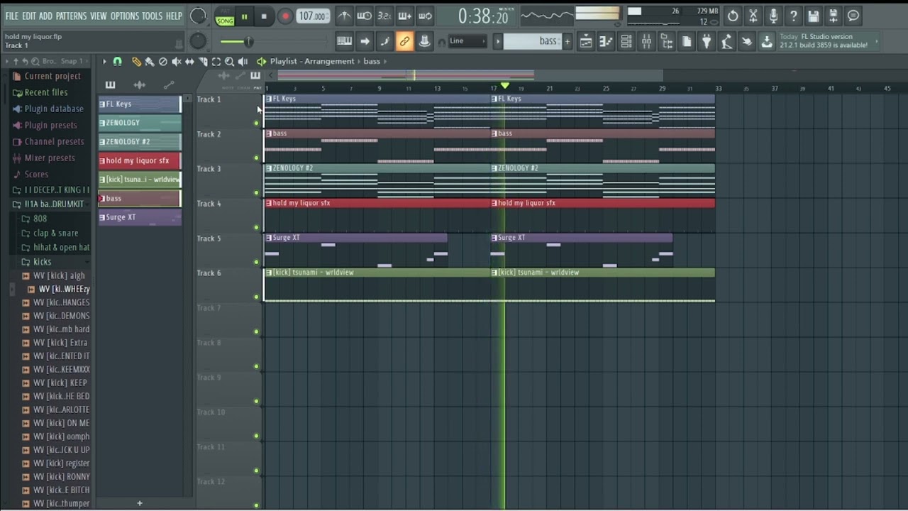
Task: Toggle the metronome icon
Action: click(x=344, y=16)
